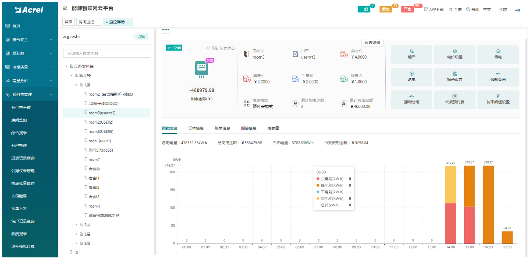Click the 强制合闸 force-close switch icon
The image size is (529, 260).
coord(497,73)
